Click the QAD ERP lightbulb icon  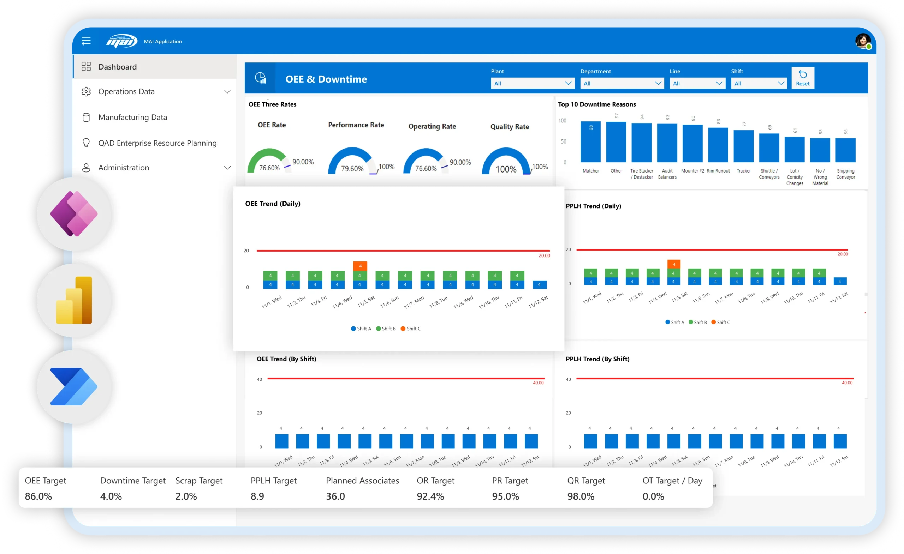pos(86,143)
